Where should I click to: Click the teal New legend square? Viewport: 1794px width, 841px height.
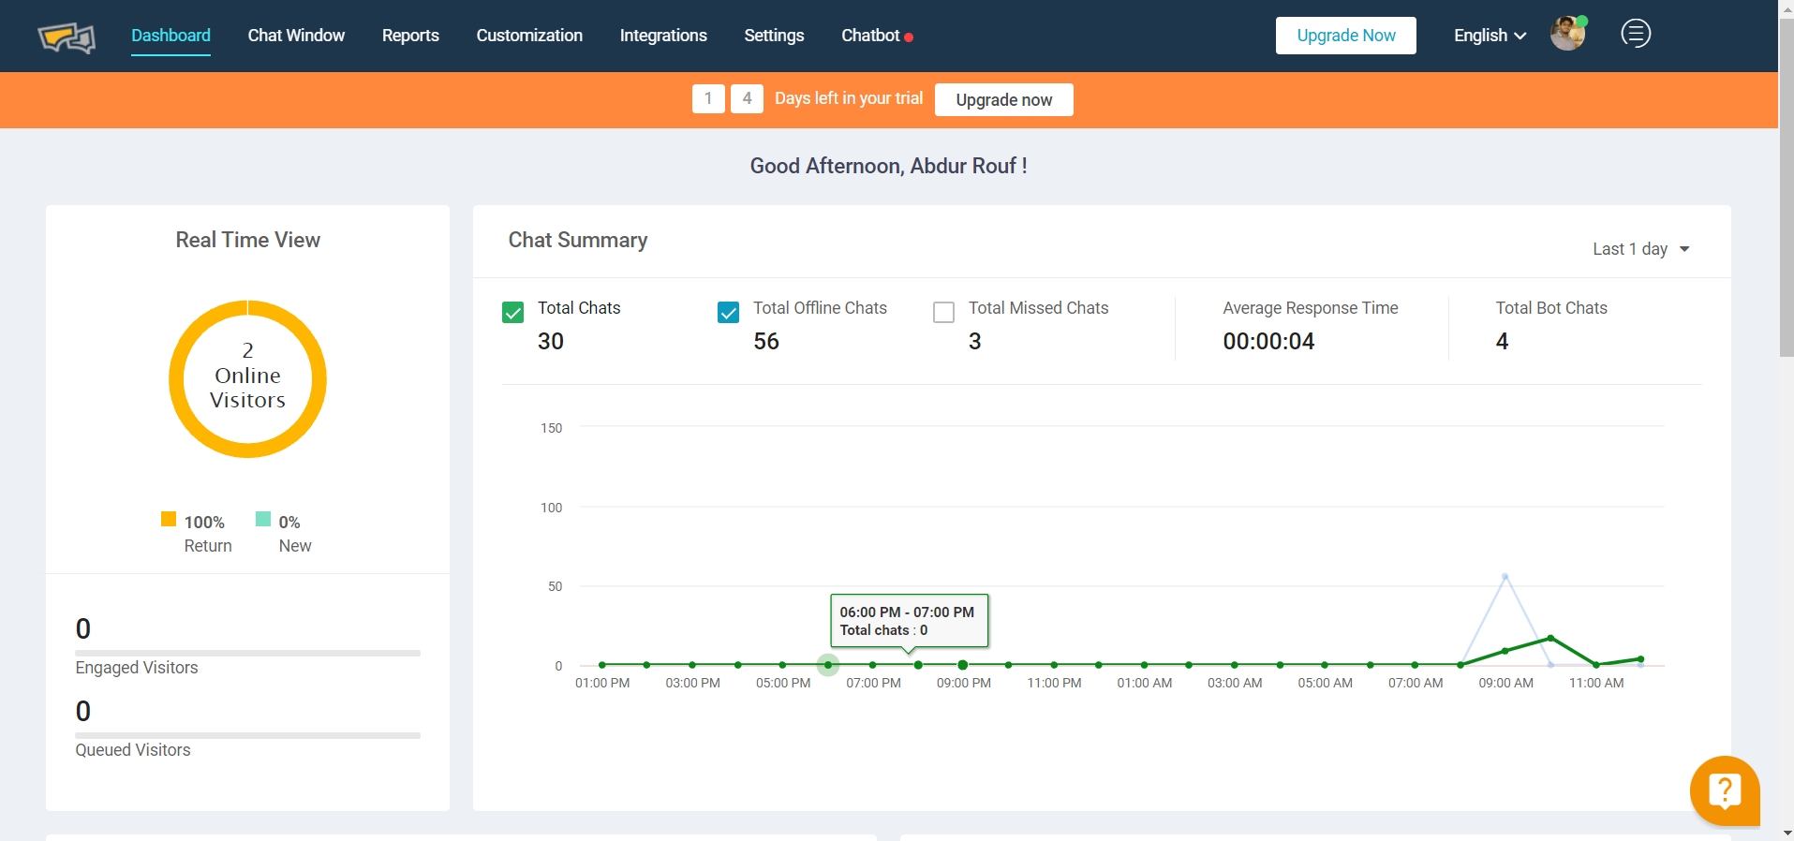point(263,519)
